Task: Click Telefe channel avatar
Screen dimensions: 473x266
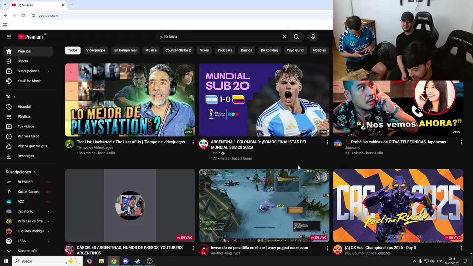Action: point(204,144)
